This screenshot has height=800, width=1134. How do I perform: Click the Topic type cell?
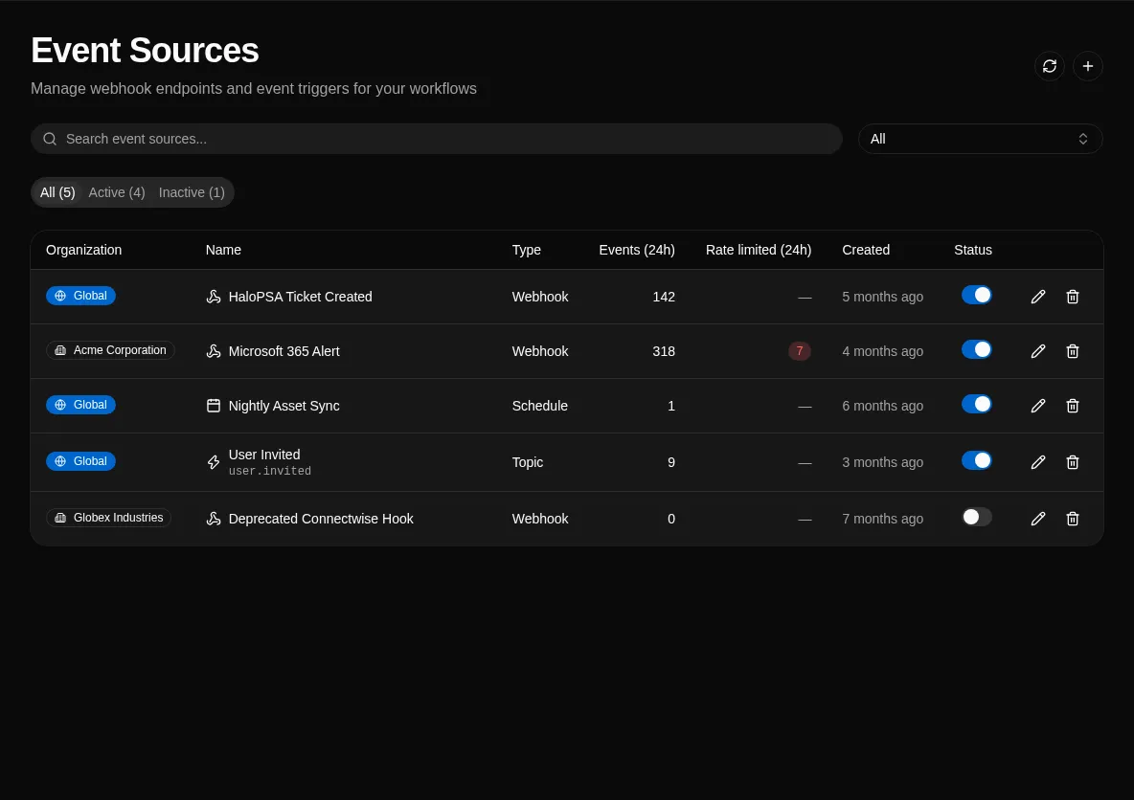pyautogui.click(x=527, y=462)
